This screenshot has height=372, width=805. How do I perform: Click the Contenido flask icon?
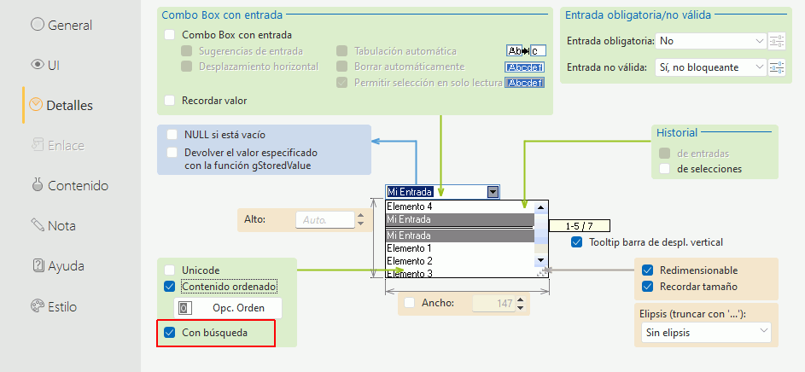(x=37, y=185)
